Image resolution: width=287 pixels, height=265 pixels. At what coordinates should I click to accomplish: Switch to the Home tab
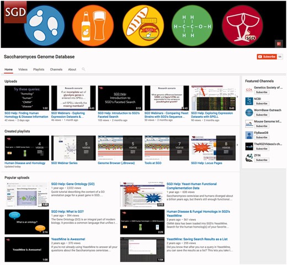(9, 69)
